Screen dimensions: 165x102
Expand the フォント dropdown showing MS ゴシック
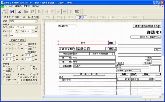pos(36,27)
